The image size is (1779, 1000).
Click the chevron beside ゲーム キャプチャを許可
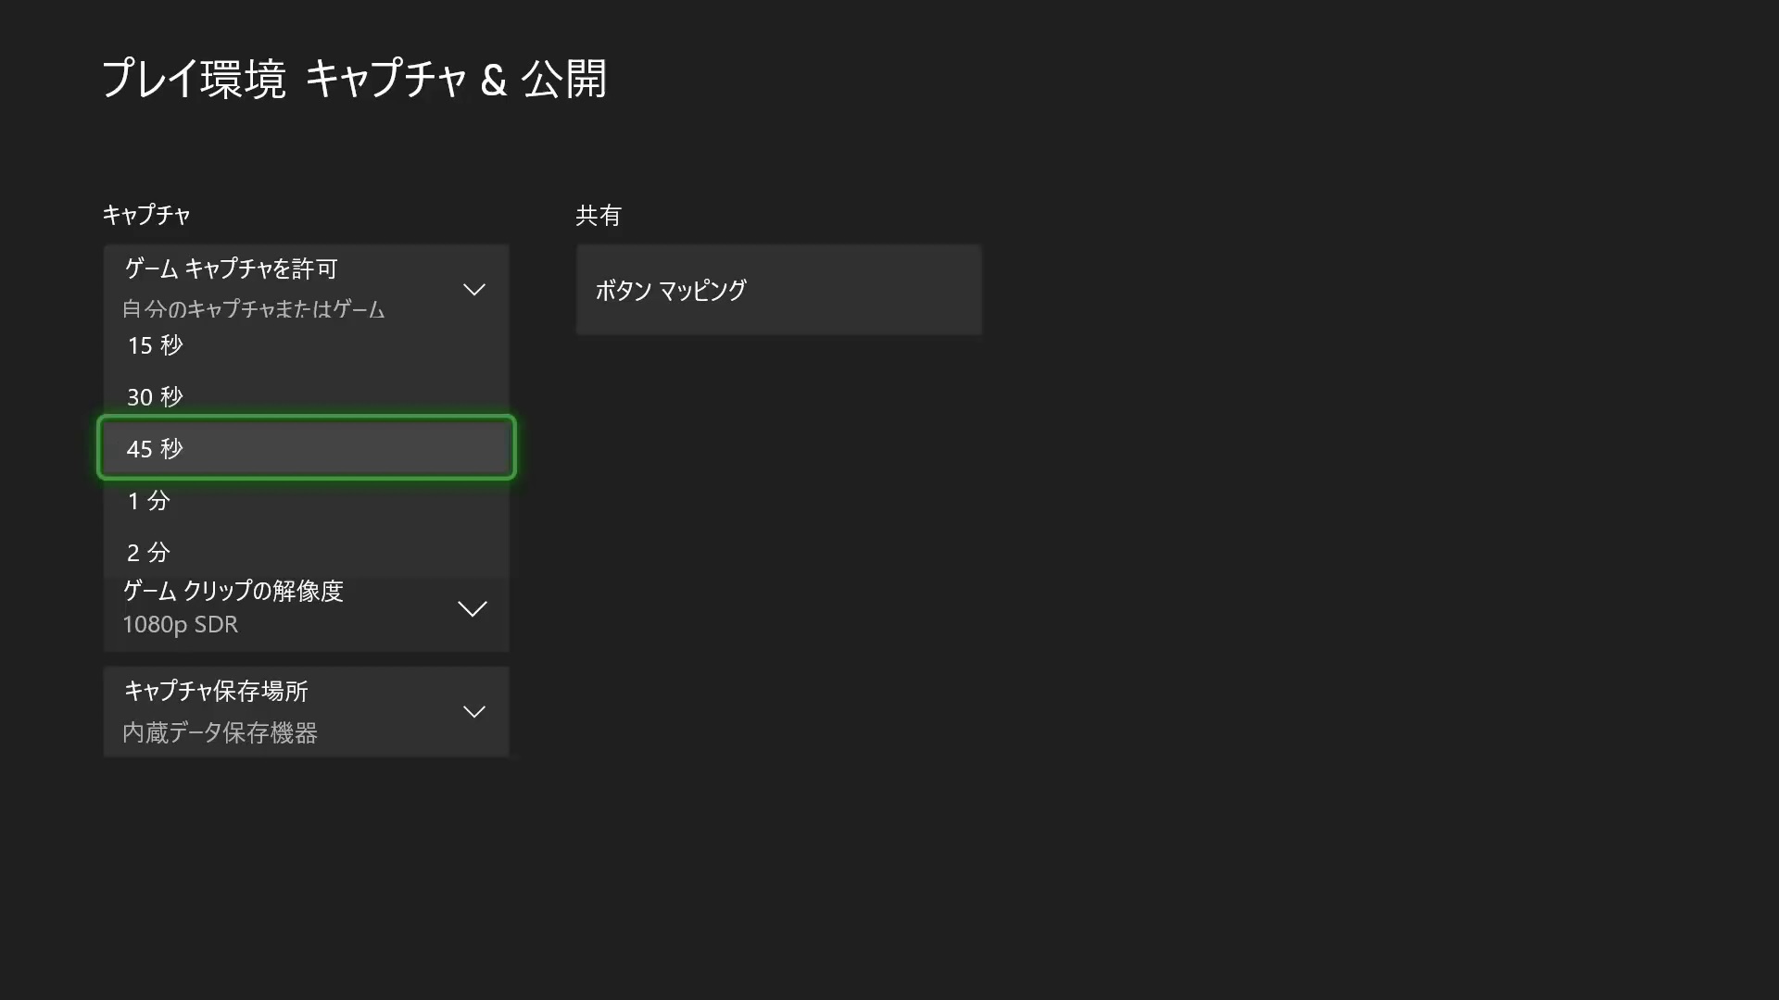coord(473,290)
